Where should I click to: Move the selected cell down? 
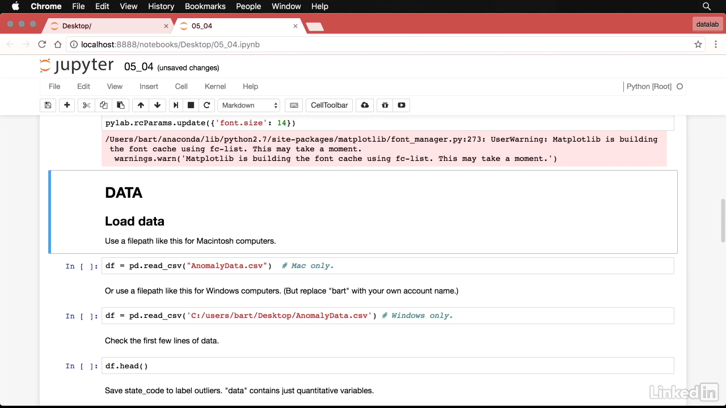tap(157, 105)
